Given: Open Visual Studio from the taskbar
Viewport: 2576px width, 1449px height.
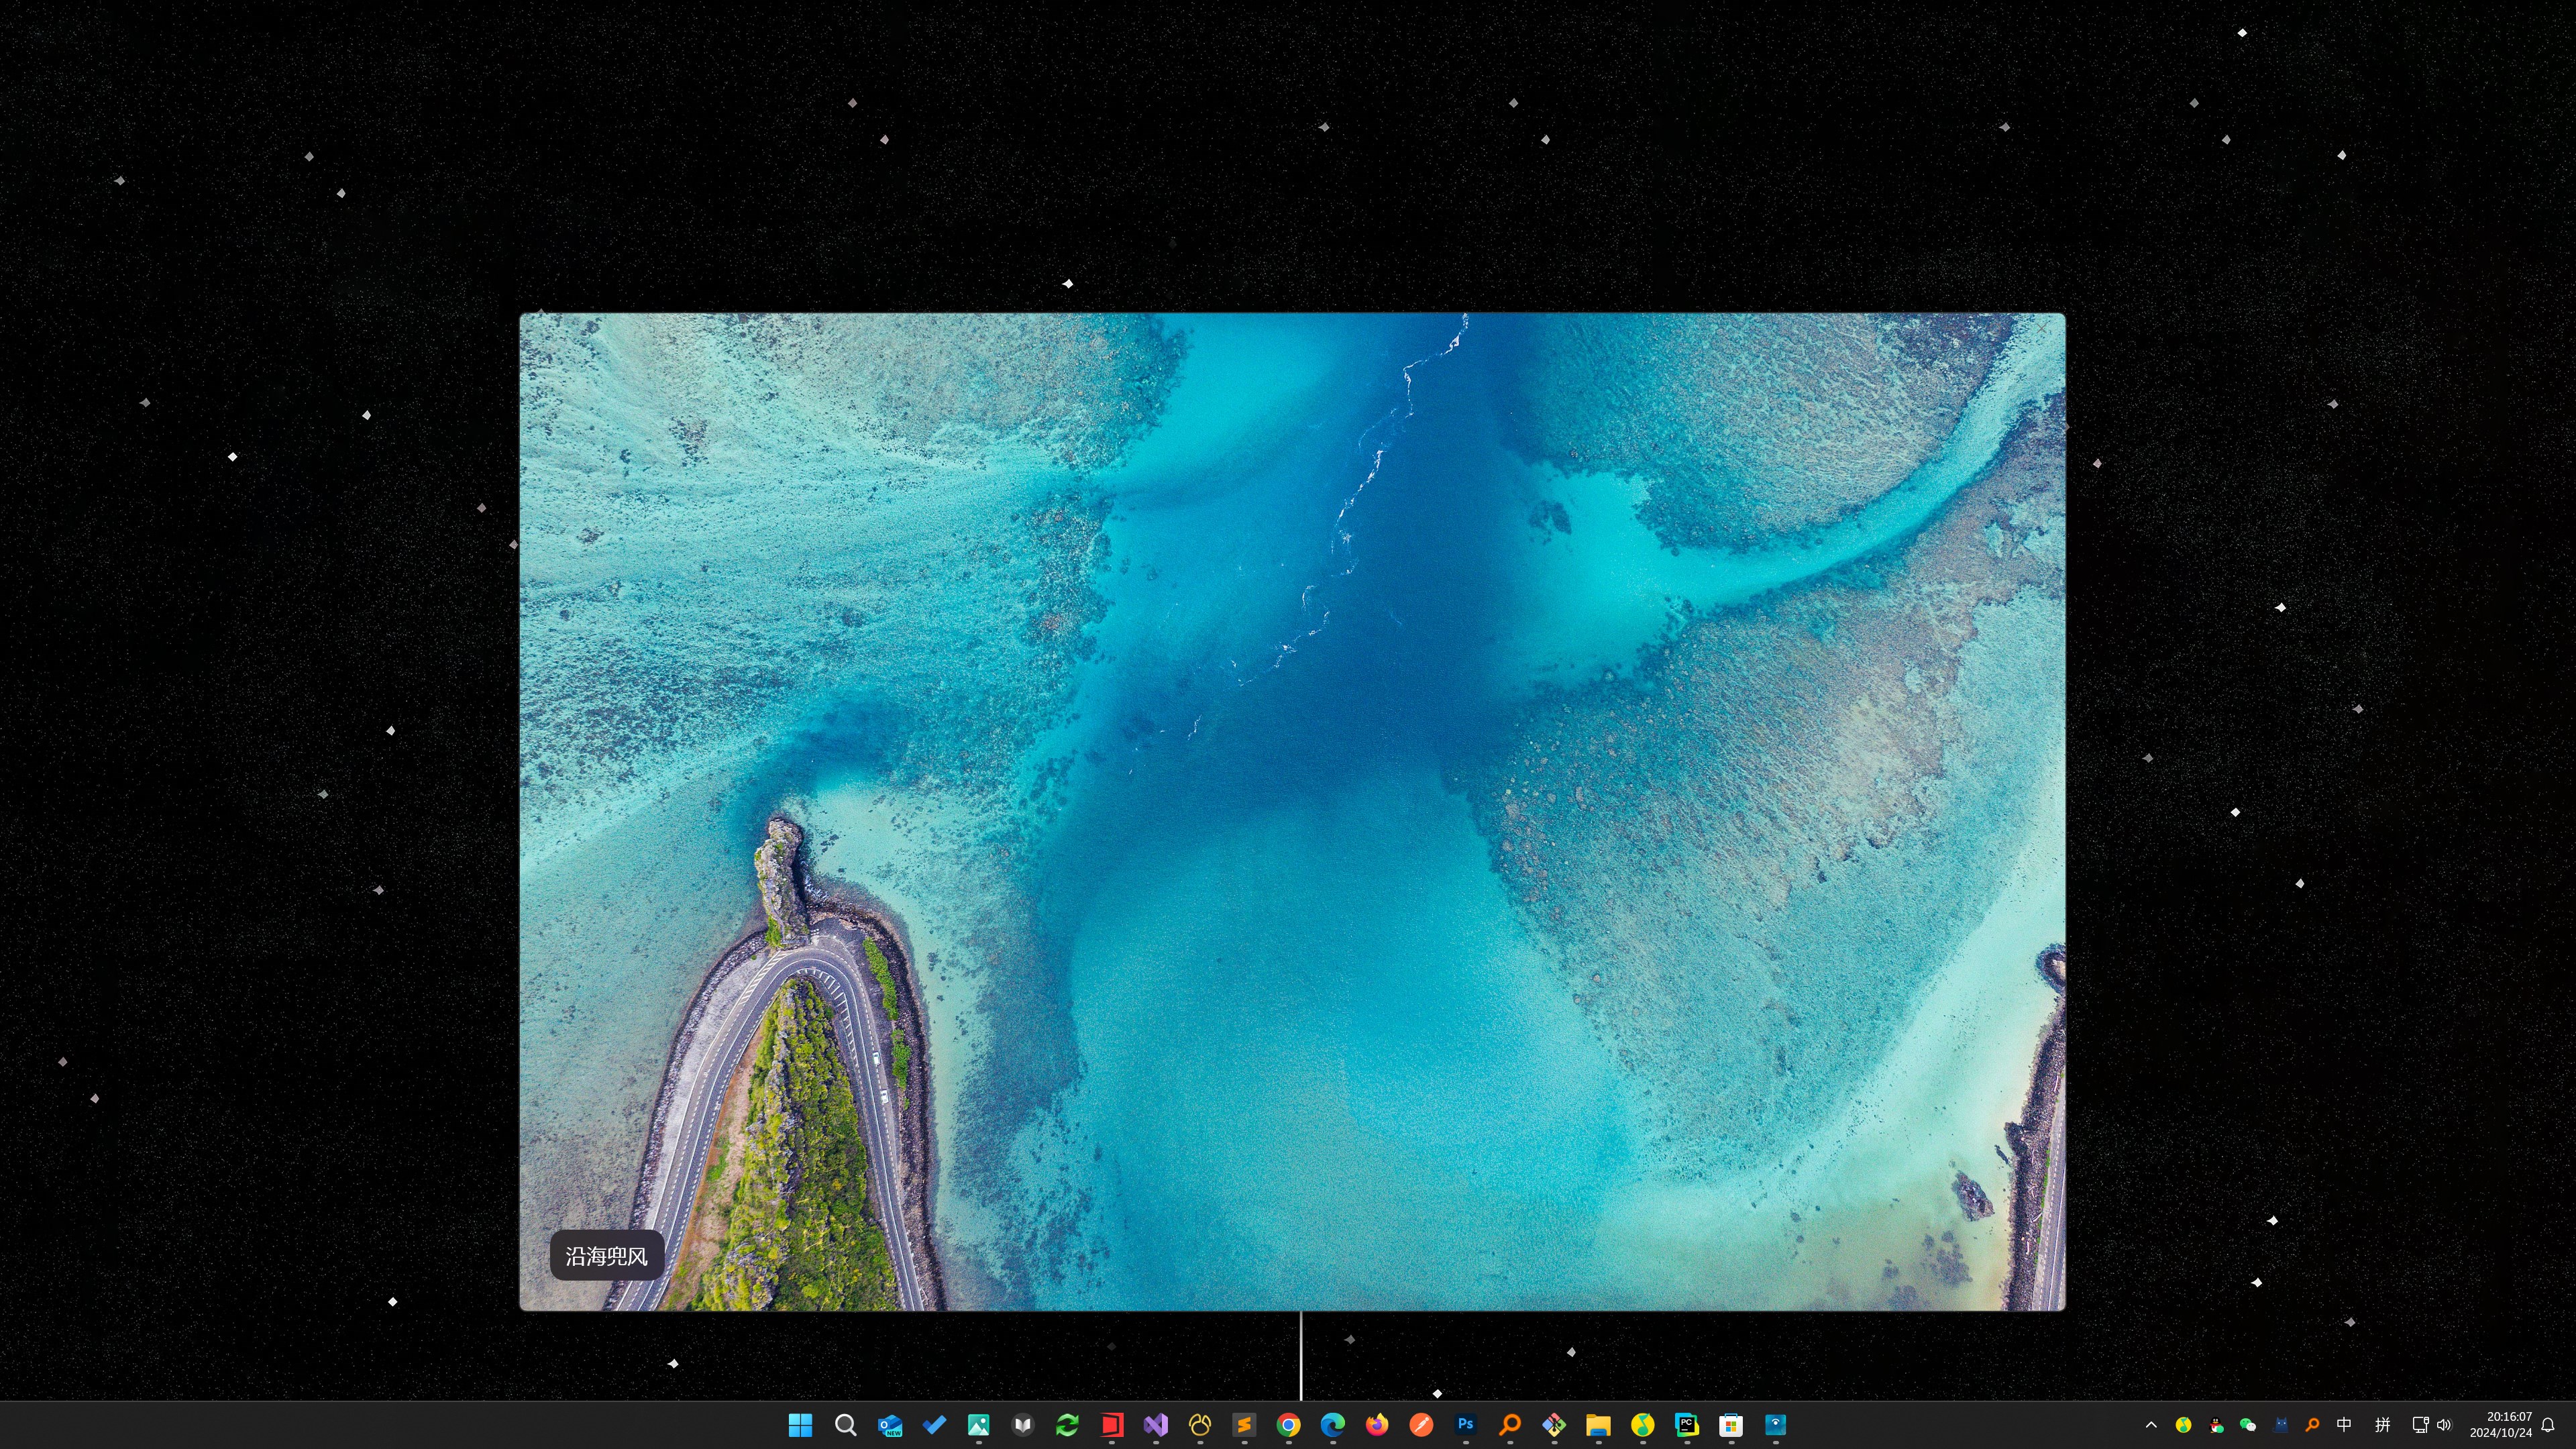Looking at the screenshot, I should point(1155,1425).
